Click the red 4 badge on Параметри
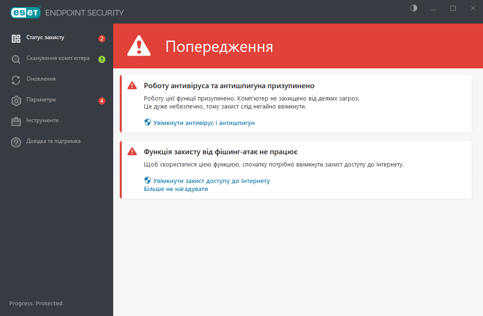This screenshot has height=316, width=483. [x=101, y=100]
